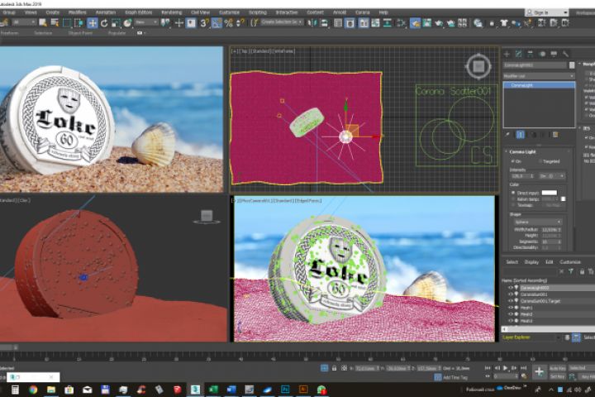Toggle the Corona Light On checkbox
Viewport: 595px width, 397px height.
pos(512,161)
